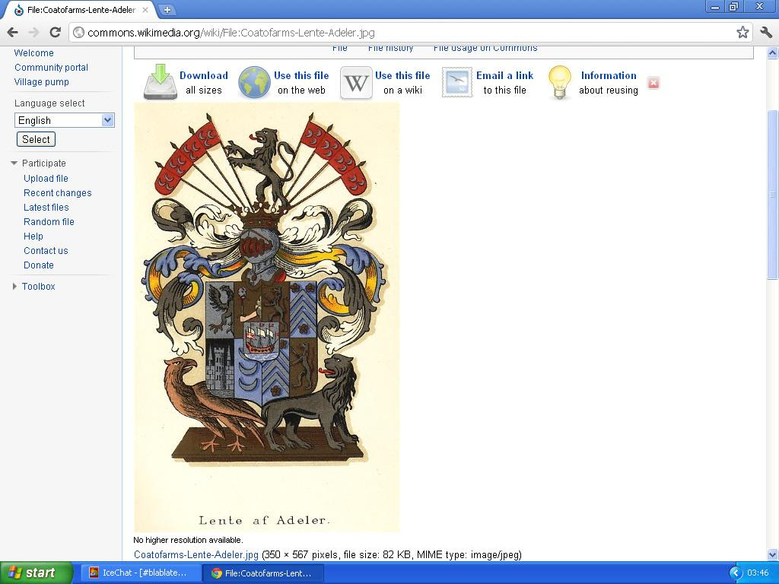The height and width of the screenshot is (584, 779).
Task: Open the 'Download all sizes' link
Action: tap(204, 82)
